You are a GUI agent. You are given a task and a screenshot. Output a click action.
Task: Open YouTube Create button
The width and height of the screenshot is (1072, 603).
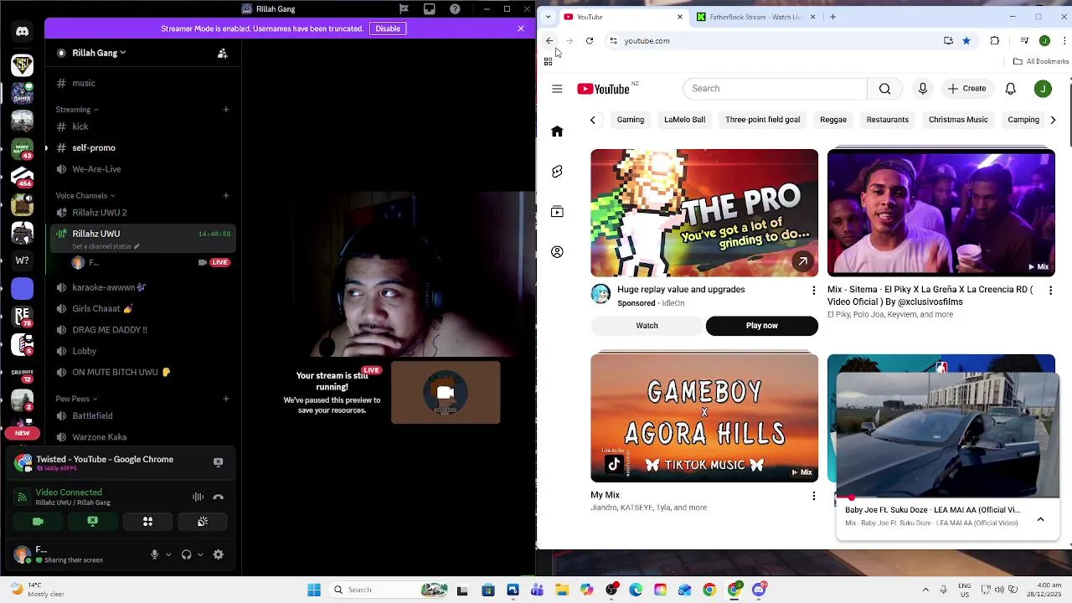967,89
